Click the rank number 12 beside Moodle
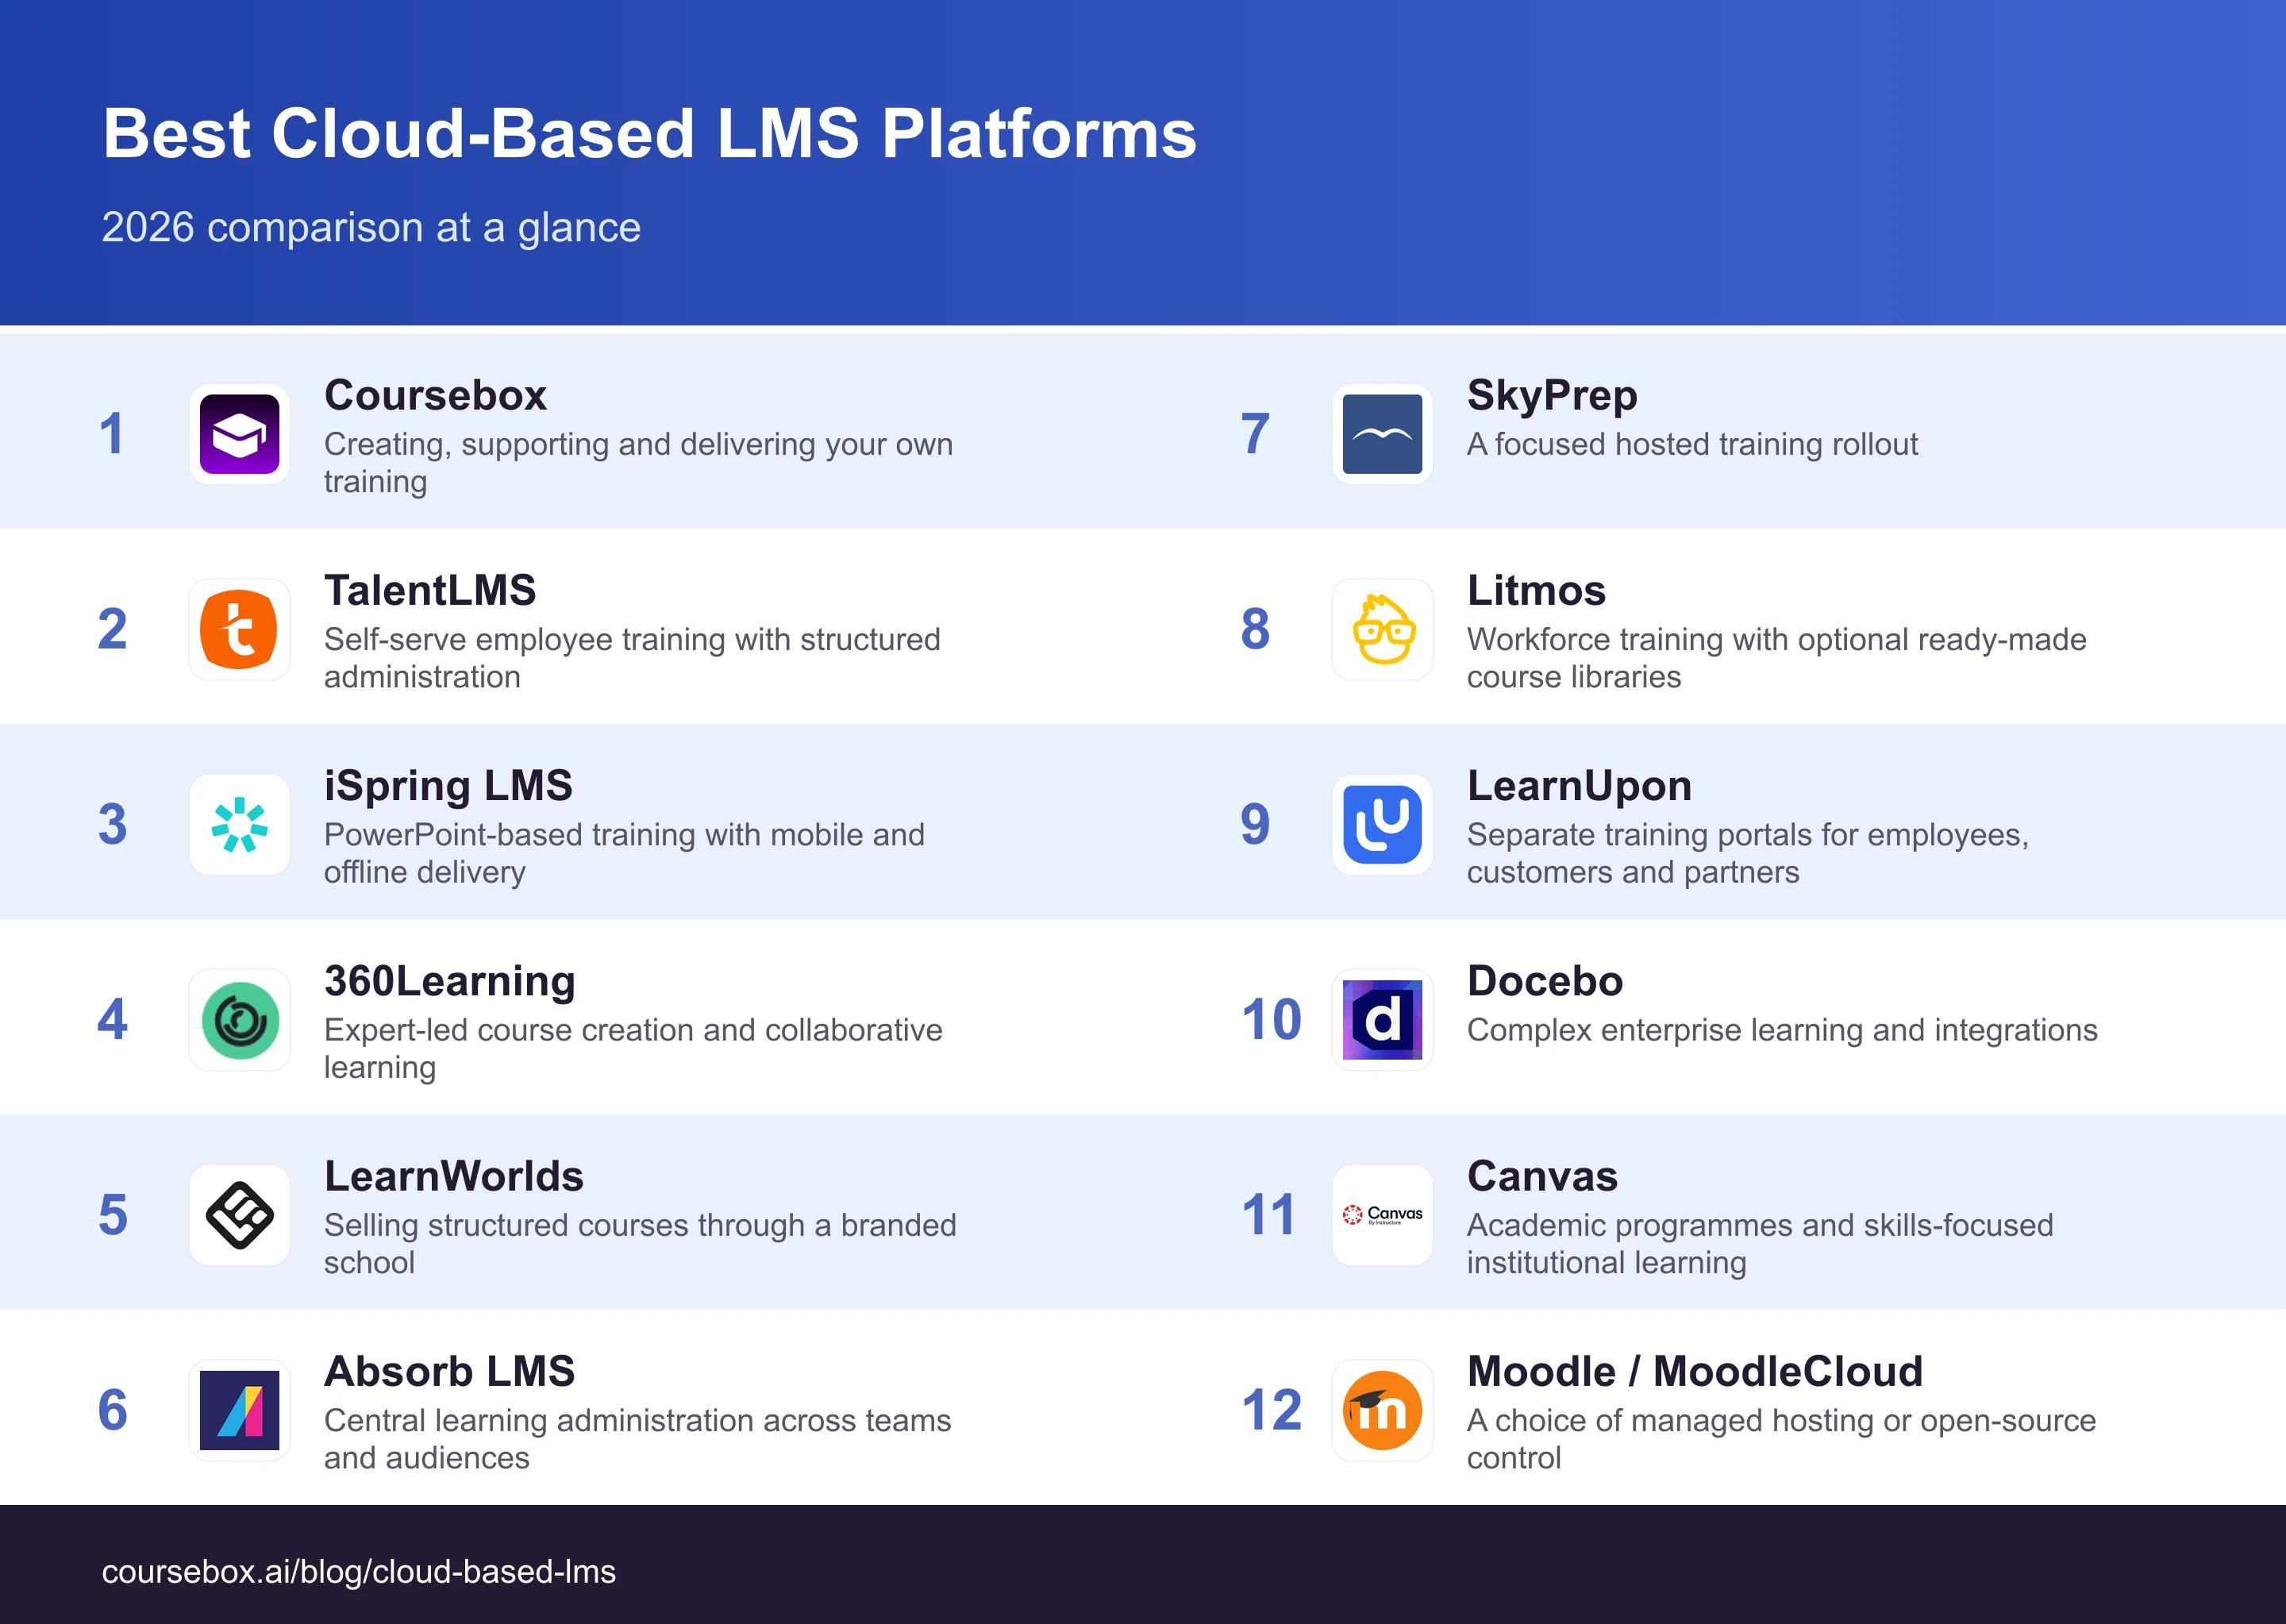The height and width of the screenshot is (1624, 2286). 1271,1410
